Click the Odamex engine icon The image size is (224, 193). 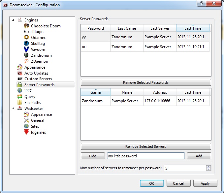pos(26,38)
